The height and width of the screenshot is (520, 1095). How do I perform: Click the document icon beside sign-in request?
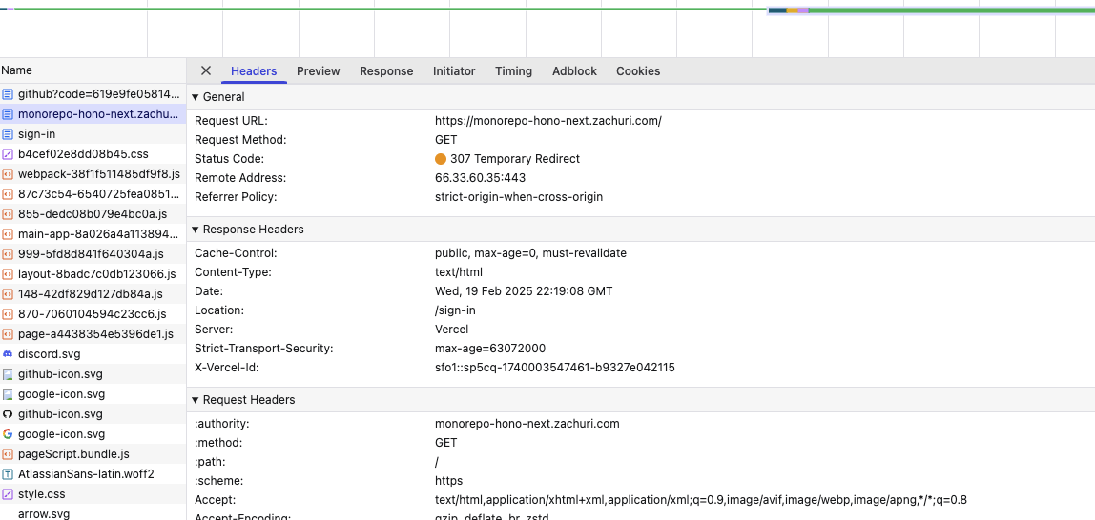tap(8, 134)
